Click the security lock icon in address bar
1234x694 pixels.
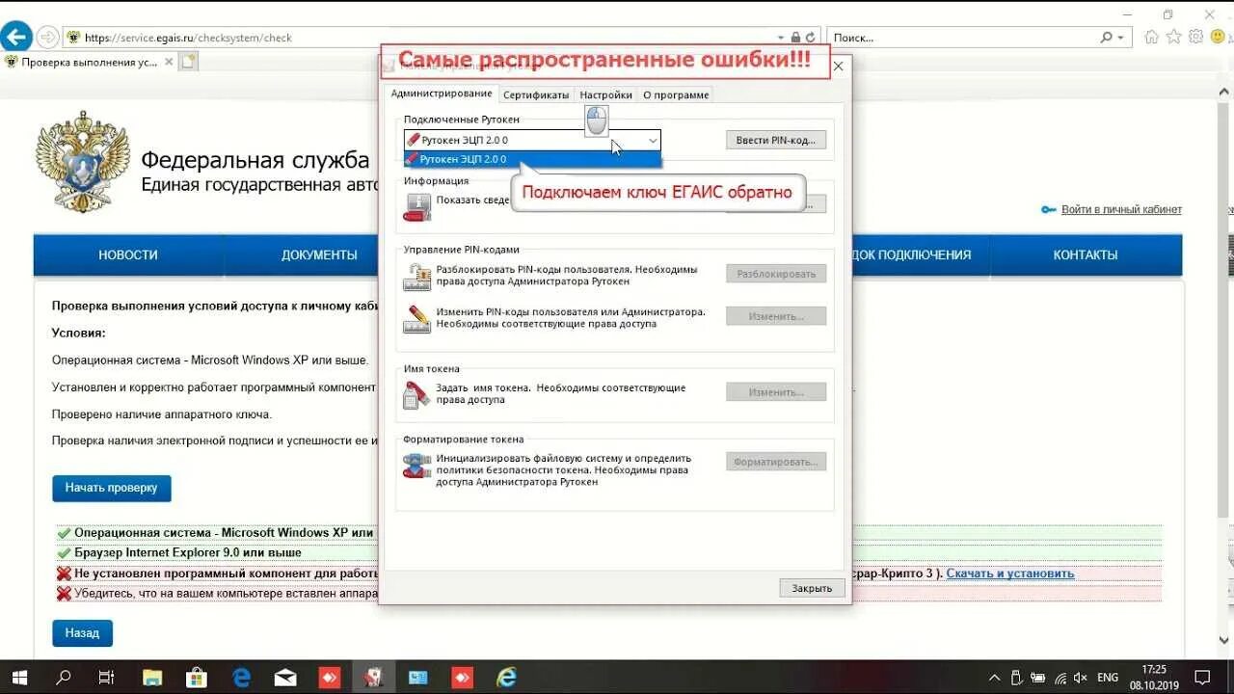coord(795,38)
